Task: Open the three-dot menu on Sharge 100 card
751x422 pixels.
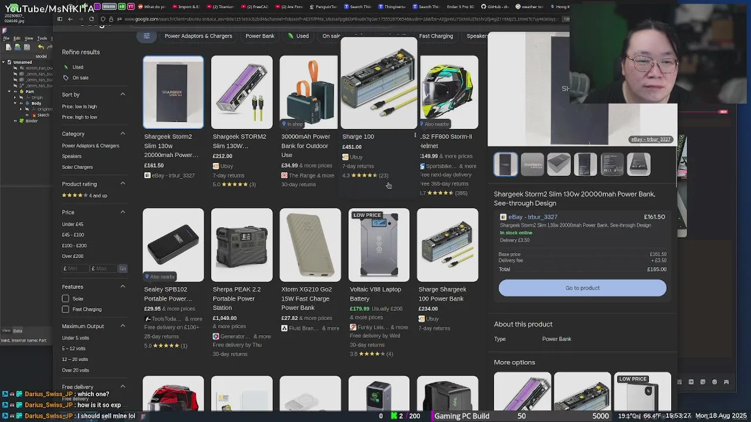Action: [415, 135]
